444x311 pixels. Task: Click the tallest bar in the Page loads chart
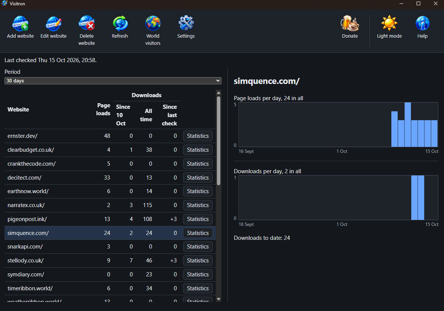(x=408, y=125)
